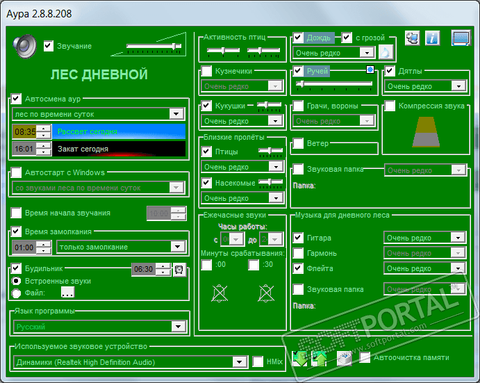The image size is (480, 383).
Task: Open the Гитара frequency dropdown
Action: point(425,238)
